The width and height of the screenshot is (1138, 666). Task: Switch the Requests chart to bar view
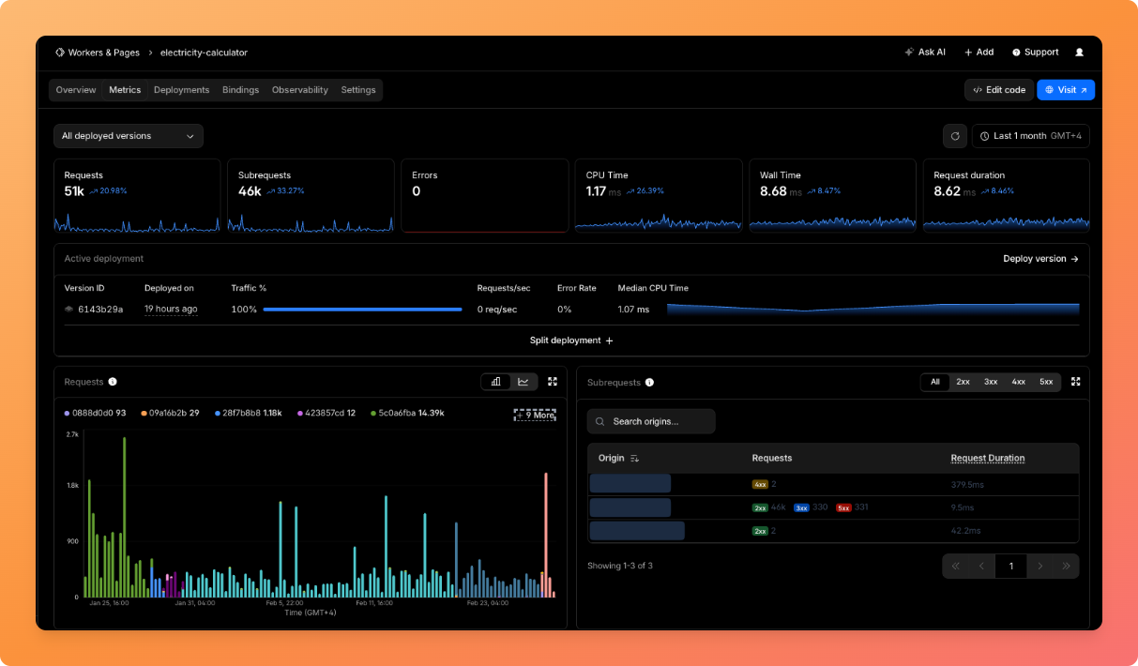[x=495, y=382]
